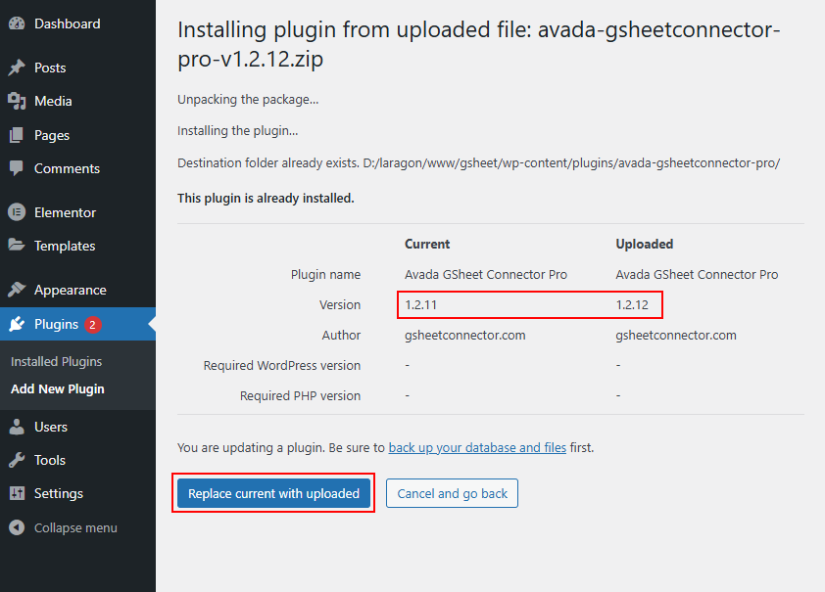Click the Comments speech bubble icon
Screen dimensions: 825x592
(x=16, y=168)
